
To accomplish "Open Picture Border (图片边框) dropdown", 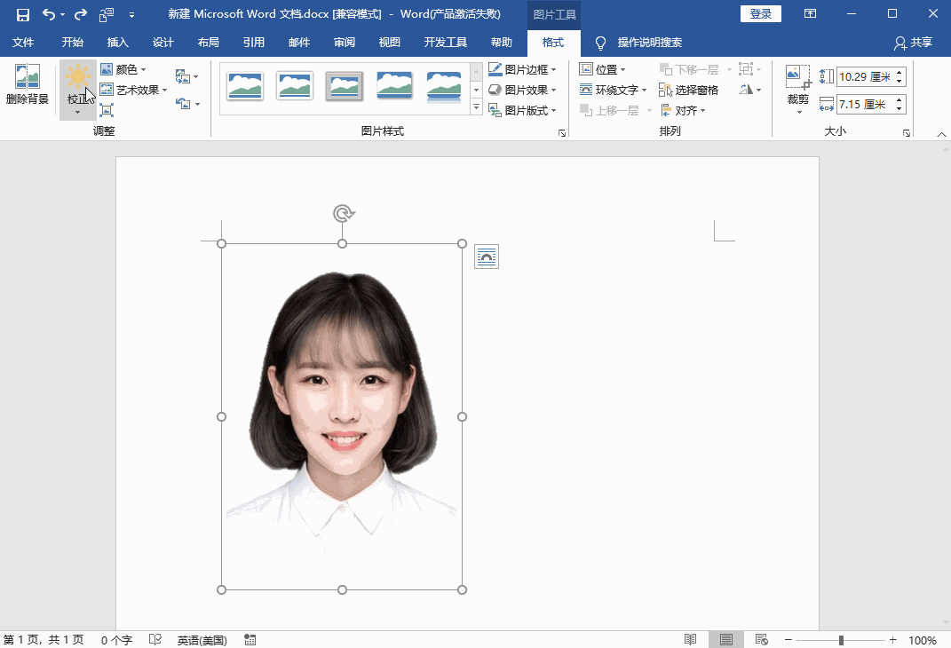I will 522,70.
